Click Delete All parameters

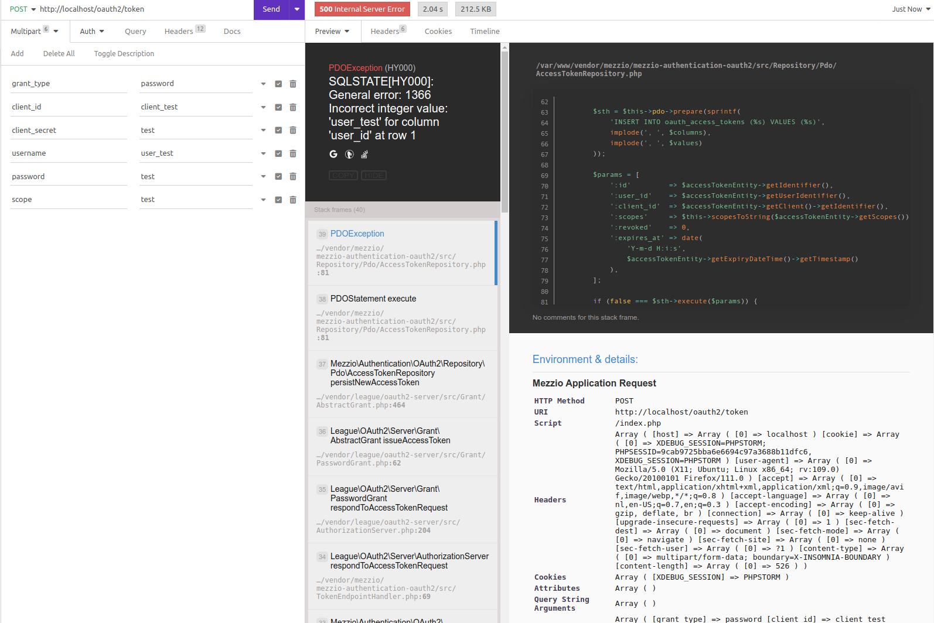(59, 53)
